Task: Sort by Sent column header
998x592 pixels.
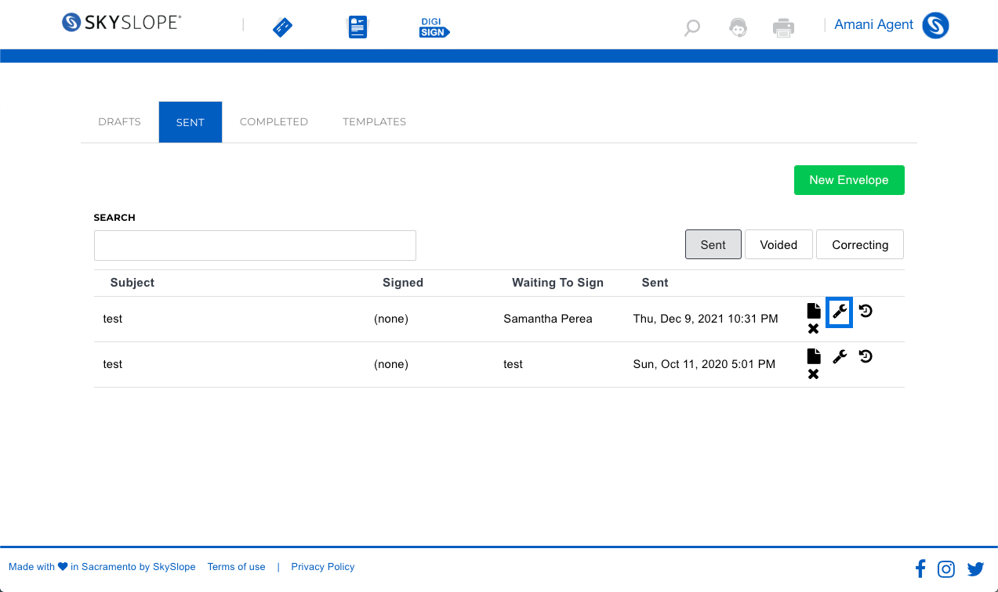Action: click(x=655, y=283)
